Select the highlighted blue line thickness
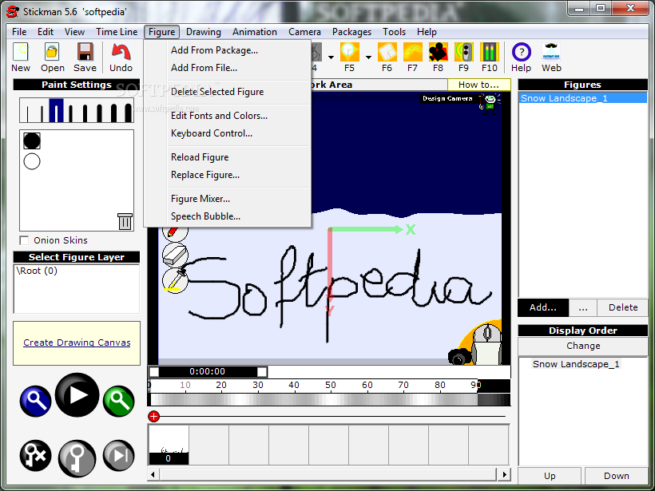 (x=57, y=110)
